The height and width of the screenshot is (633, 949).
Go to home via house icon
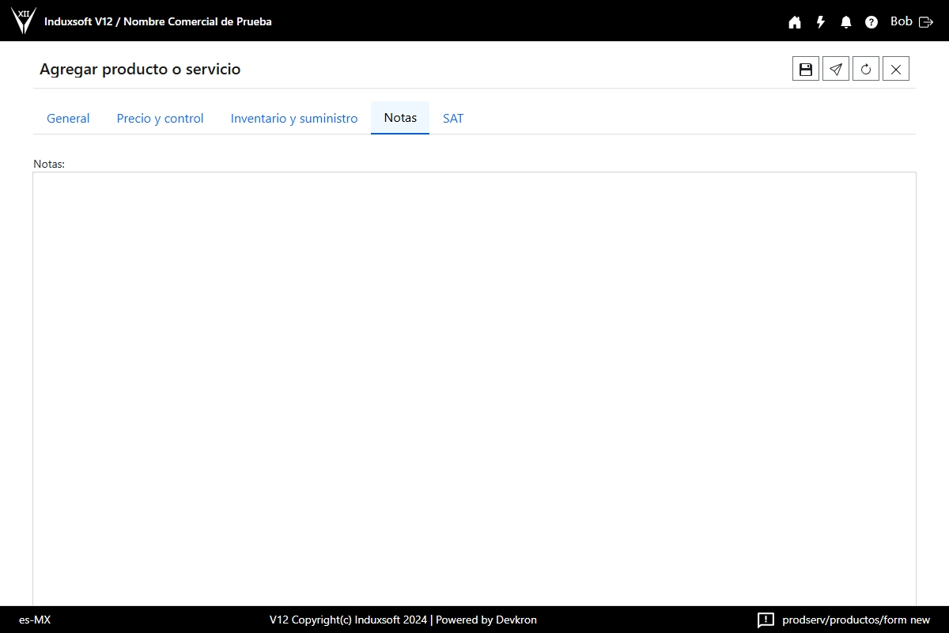coord(795,22)
